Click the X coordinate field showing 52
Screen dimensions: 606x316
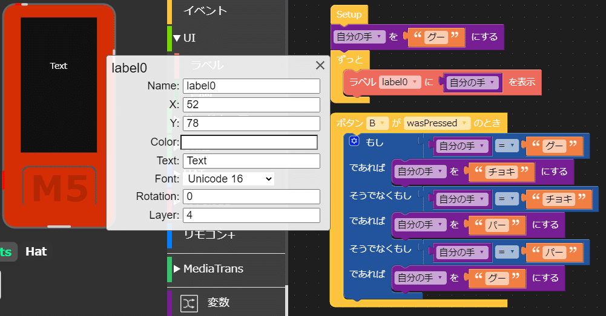pos(251,105)
